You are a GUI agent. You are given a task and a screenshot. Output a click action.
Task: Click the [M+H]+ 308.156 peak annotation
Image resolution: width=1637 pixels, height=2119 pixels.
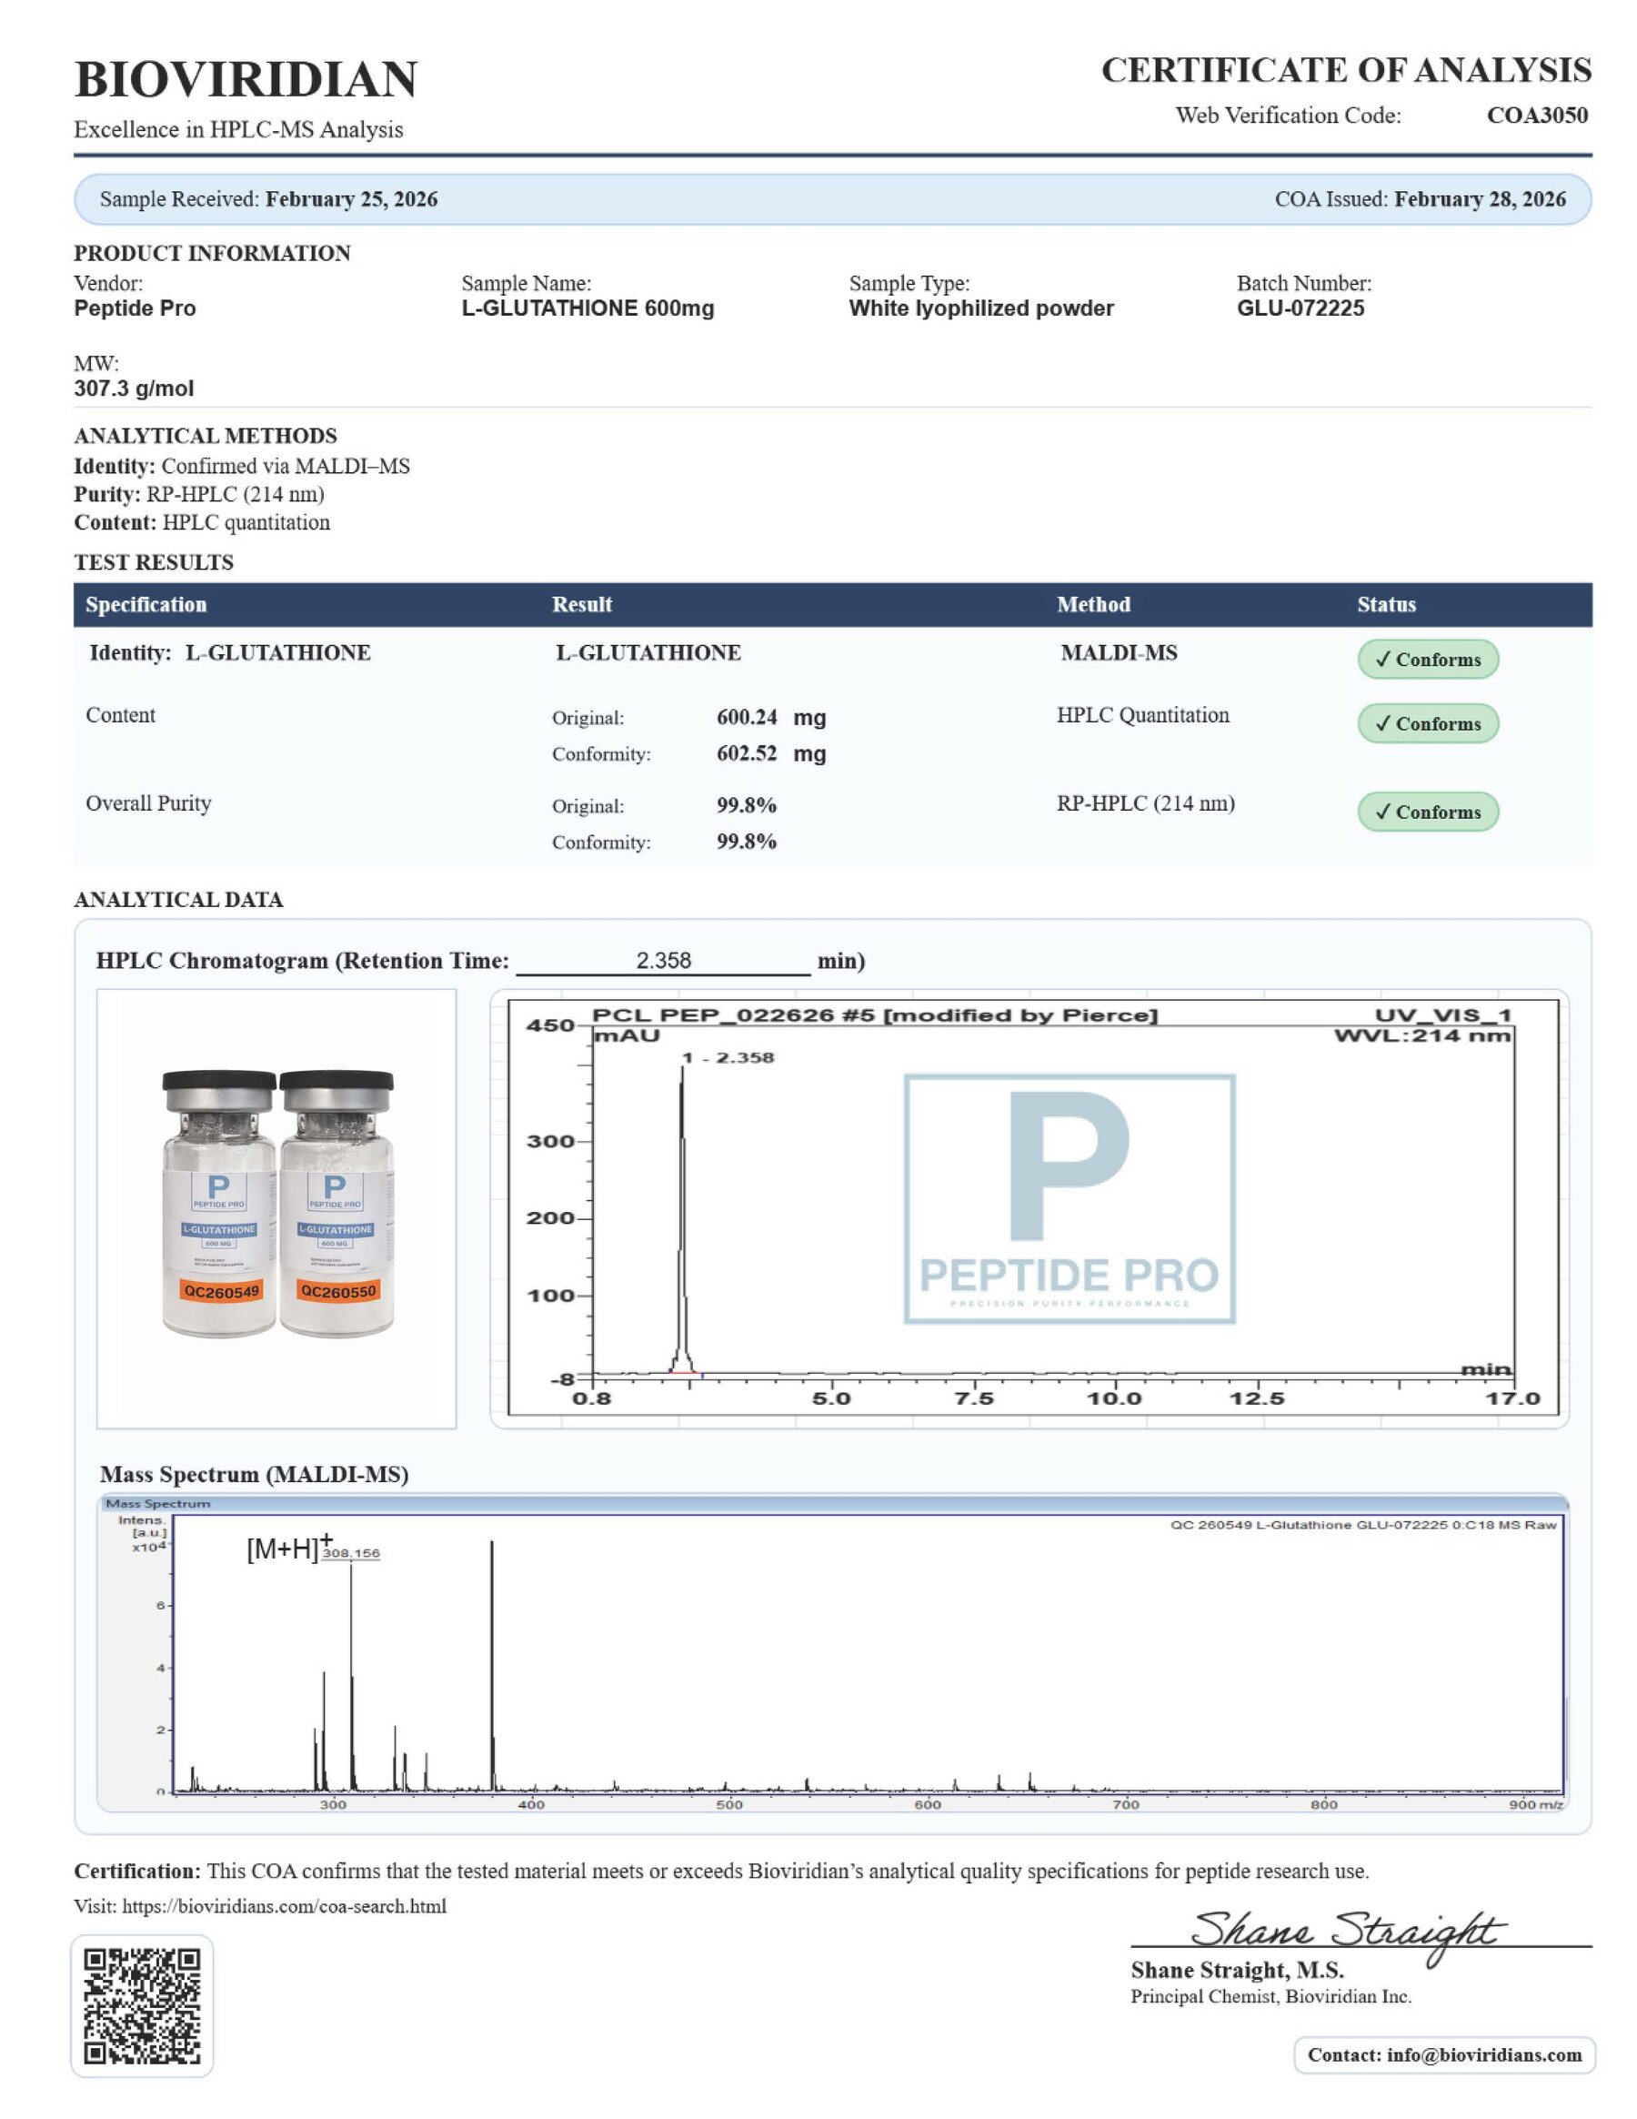point(312,1549)
